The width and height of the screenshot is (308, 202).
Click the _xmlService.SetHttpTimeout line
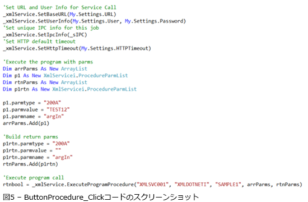point(77,48)
